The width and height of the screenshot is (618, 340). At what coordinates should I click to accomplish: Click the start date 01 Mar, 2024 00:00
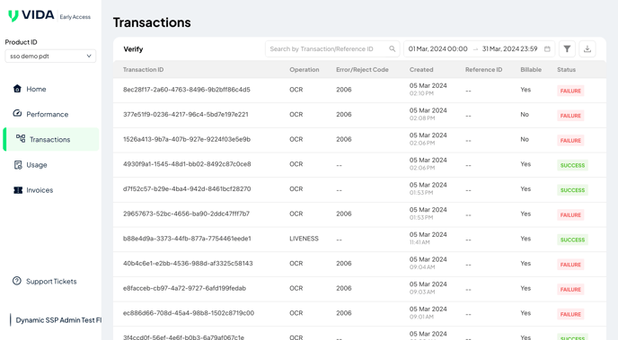437,48
